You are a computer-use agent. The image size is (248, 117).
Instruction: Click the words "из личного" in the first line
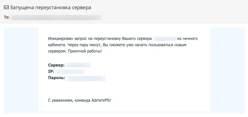(x=188, y=38)
